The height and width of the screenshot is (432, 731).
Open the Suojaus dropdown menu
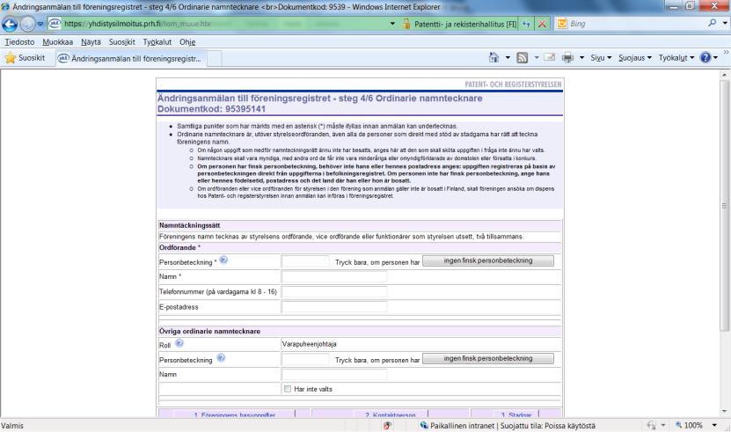(635, 58)
